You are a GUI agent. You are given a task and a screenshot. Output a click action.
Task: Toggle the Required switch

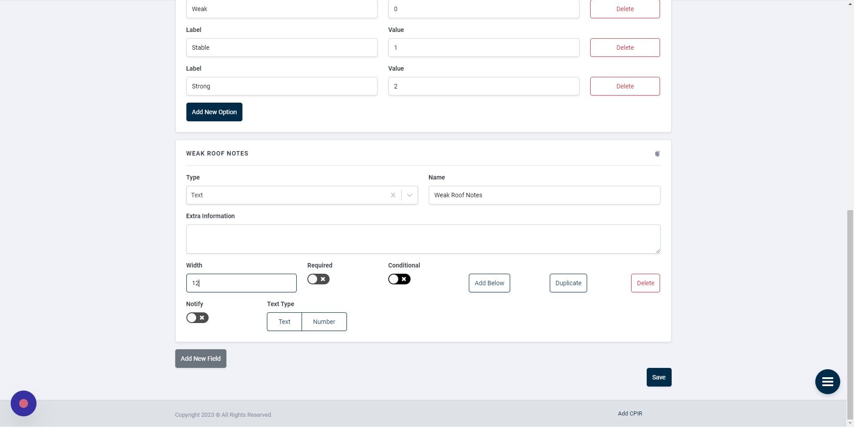tap(318, 279)
